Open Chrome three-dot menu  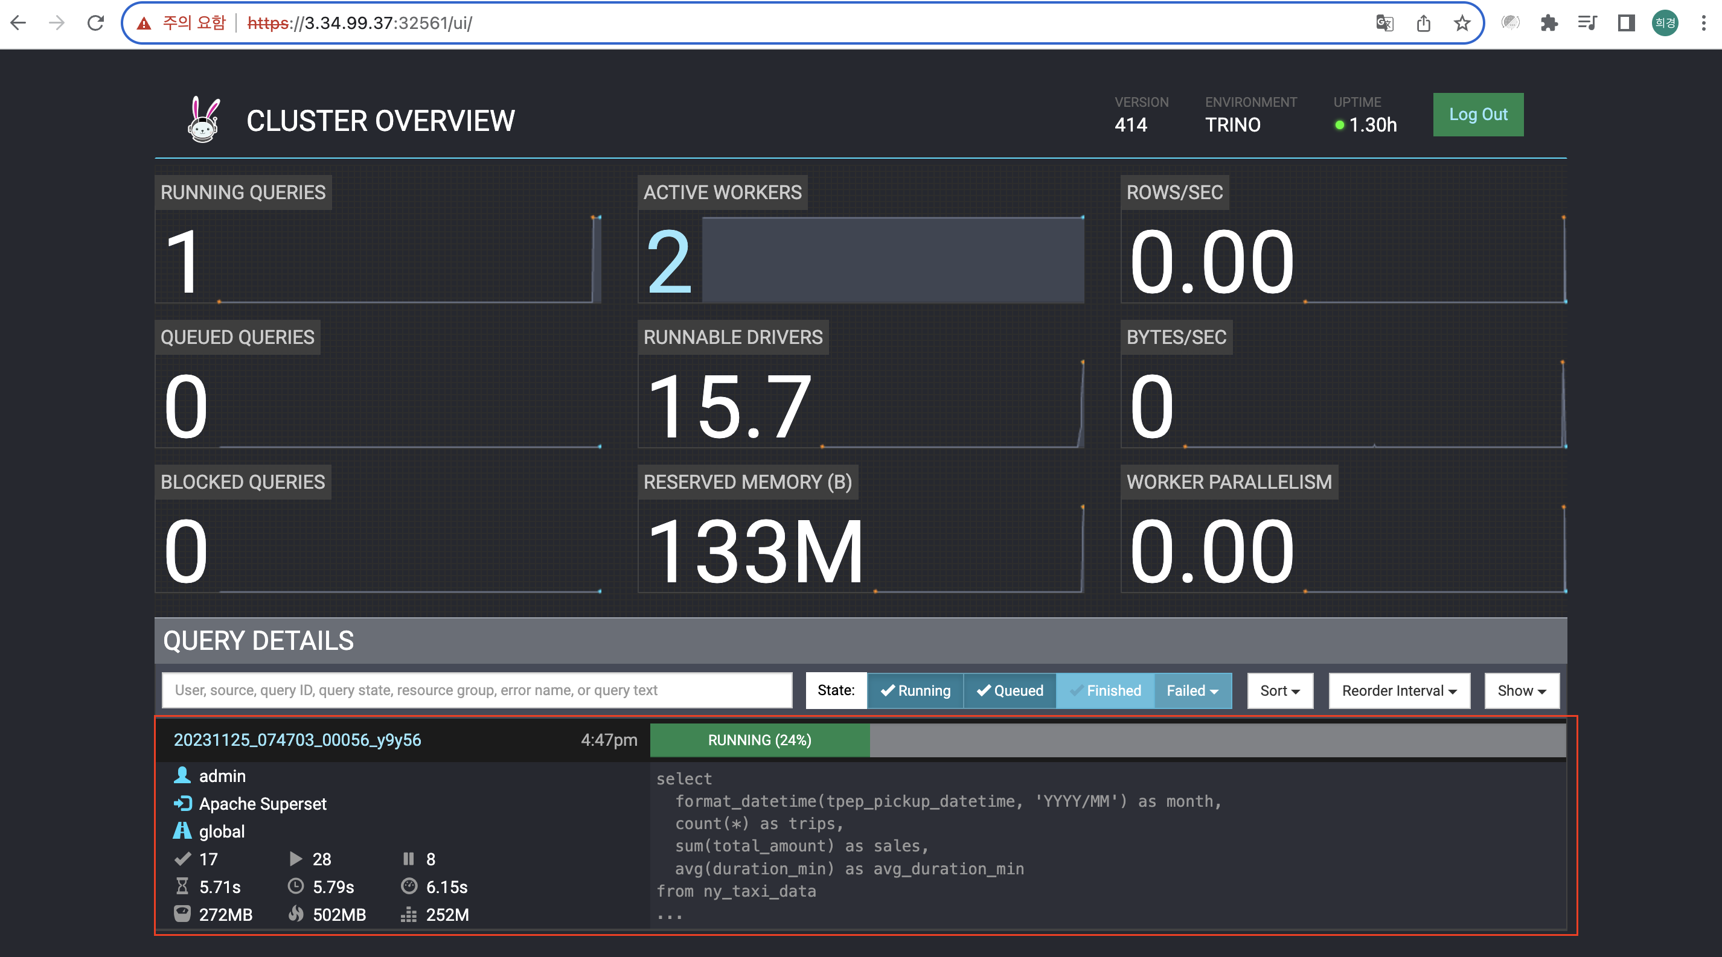coord(1703,24)
